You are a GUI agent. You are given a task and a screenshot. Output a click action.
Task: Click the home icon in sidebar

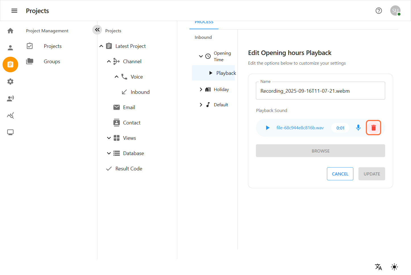(11, 31)
